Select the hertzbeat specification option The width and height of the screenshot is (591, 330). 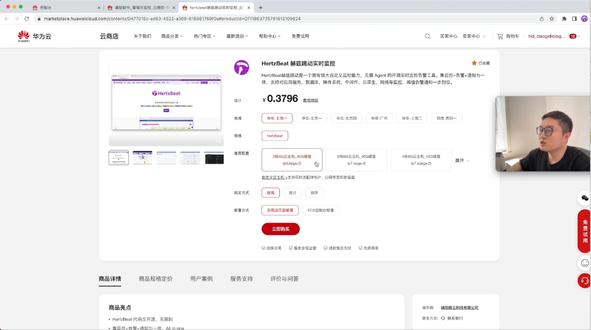pyautogui.click(x=275, y=136)
